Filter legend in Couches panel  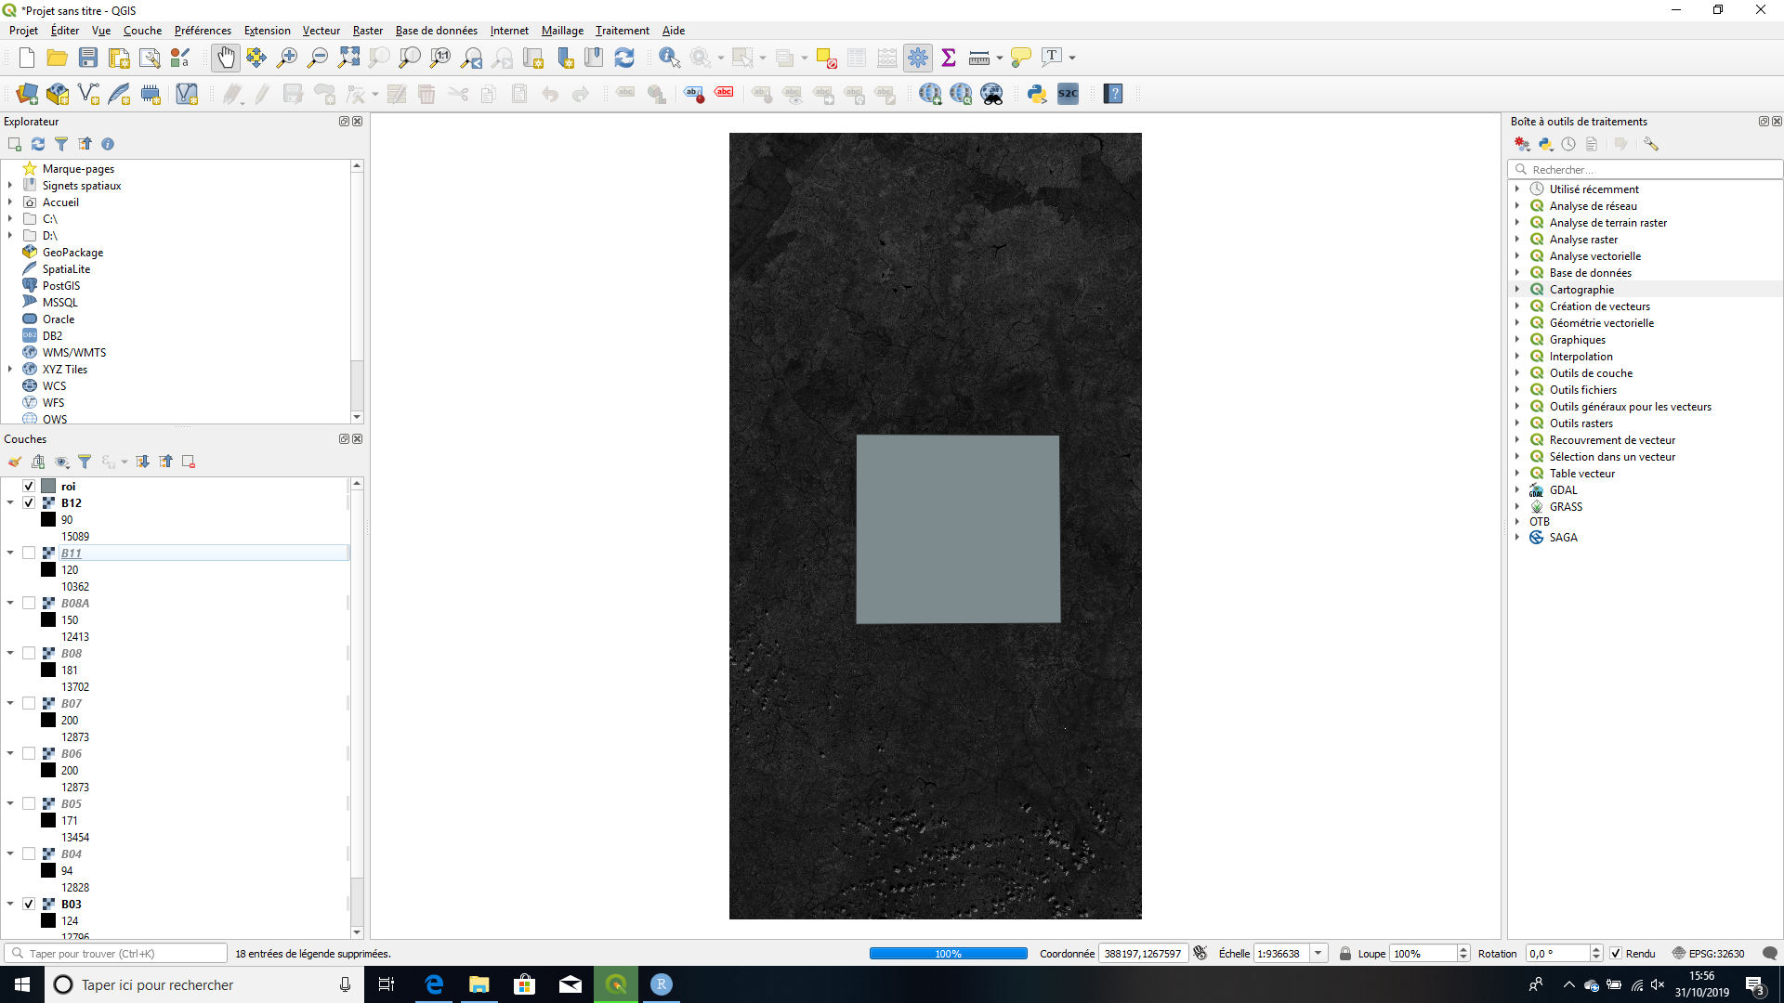[x=85, y=462]
